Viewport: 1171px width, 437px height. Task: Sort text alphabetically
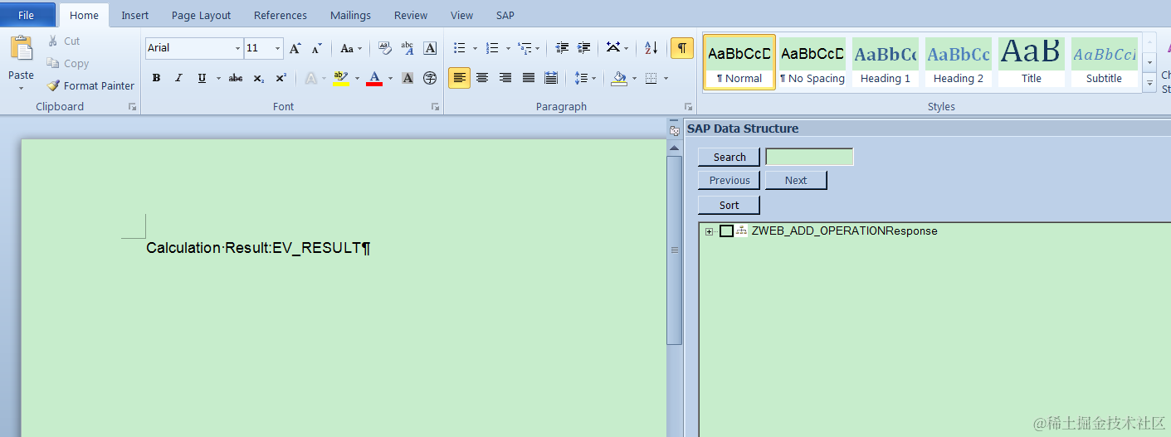point(651,48)
